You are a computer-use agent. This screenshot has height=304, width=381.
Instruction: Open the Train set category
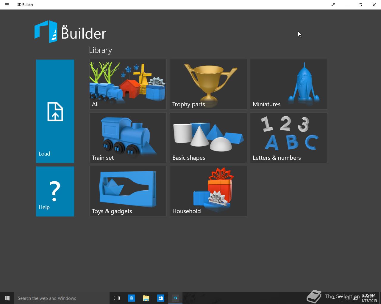(x=128, y=138)
